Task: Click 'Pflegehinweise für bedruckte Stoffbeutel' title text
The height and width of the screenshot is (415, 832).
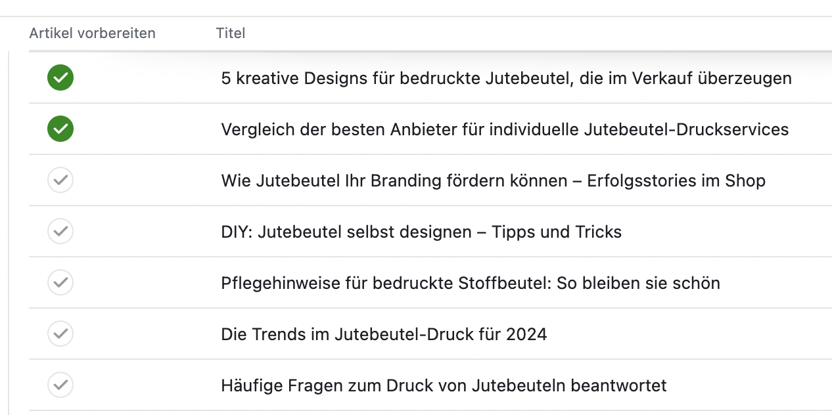Action: click(x=471, y=283)
